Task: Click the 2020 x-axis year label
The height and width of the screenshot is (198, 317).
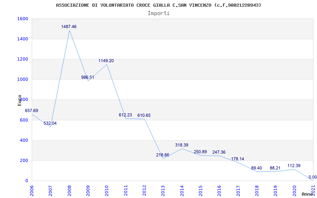Action: tap(294, 191)
